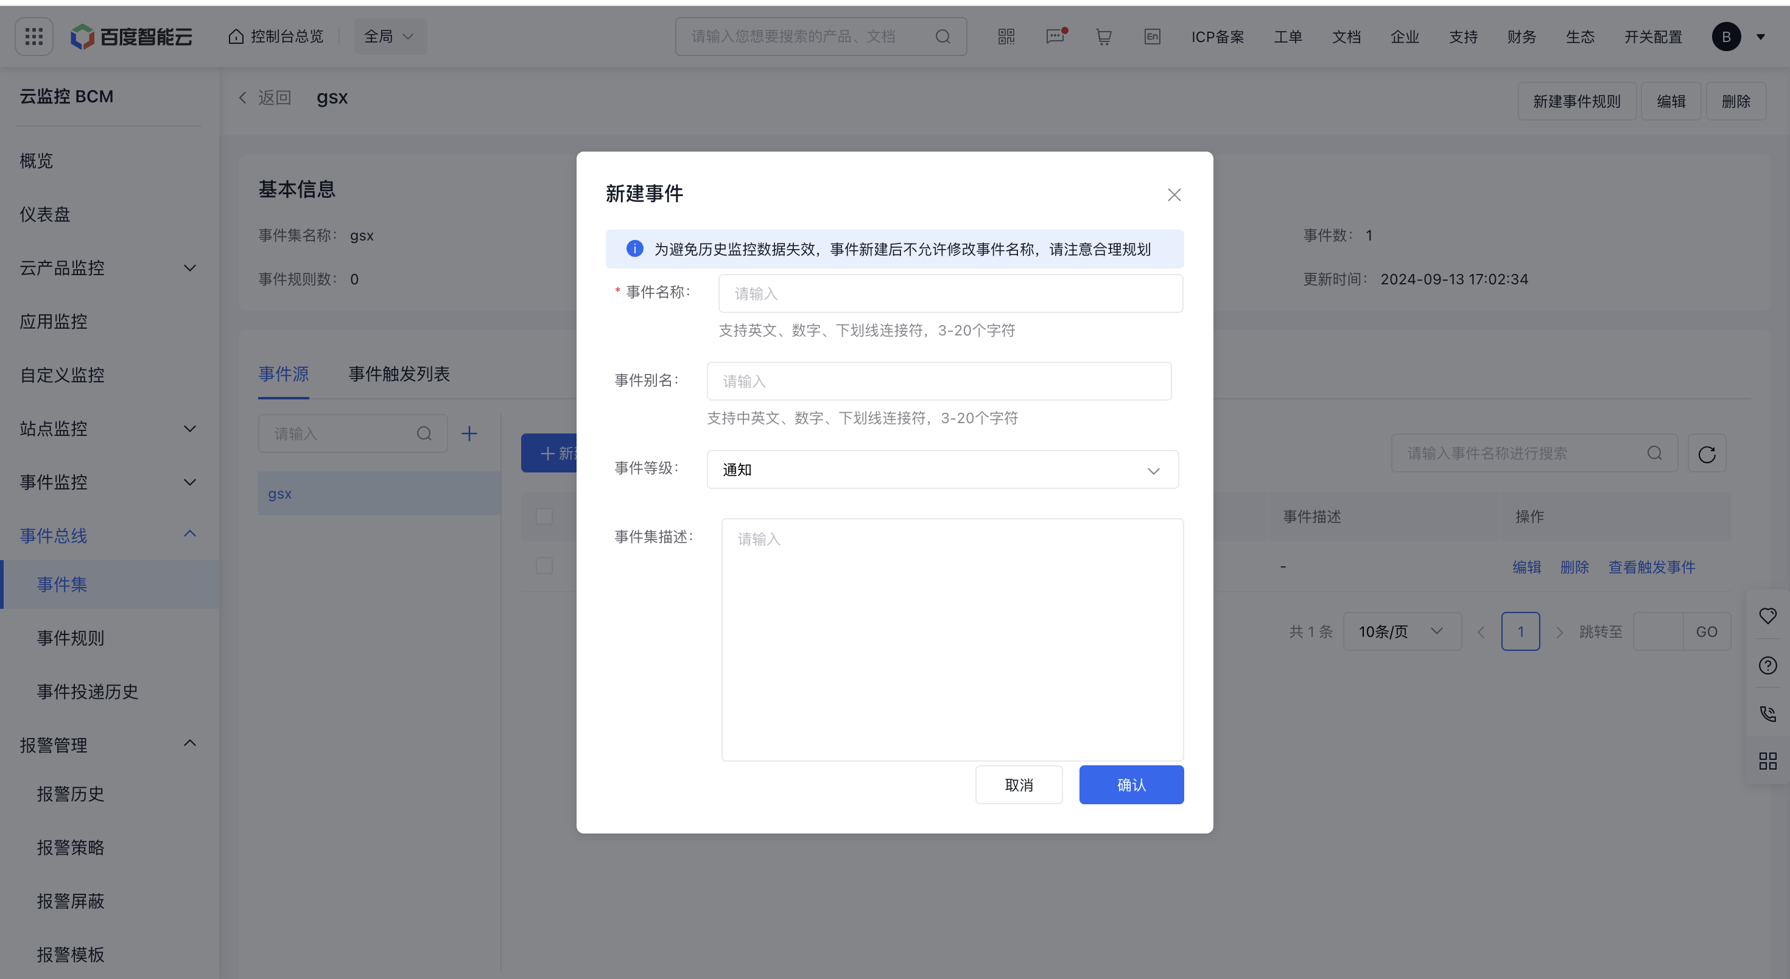Focus the 事件别名 input field

coord(939,381)
